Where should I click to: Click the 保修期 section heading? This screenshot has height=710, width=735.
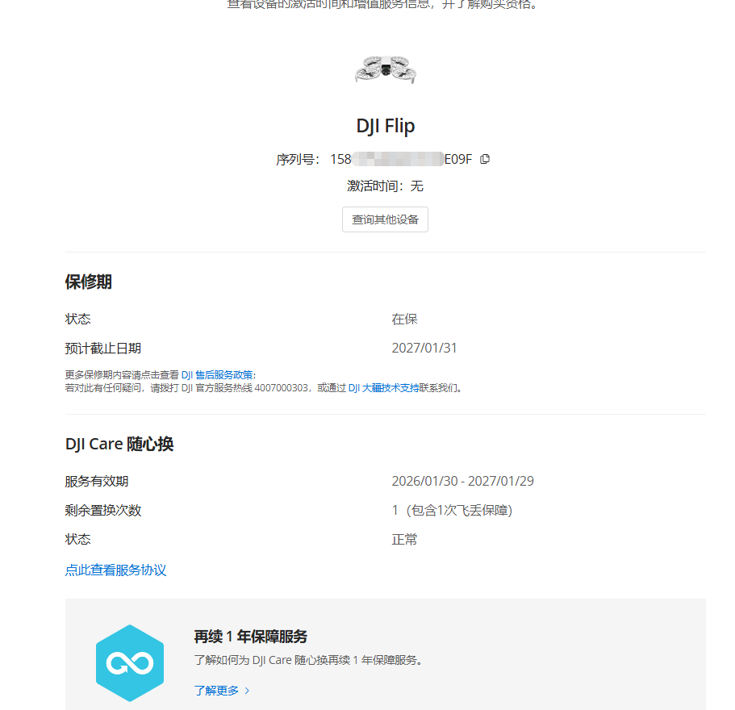[x=88, y=282]
